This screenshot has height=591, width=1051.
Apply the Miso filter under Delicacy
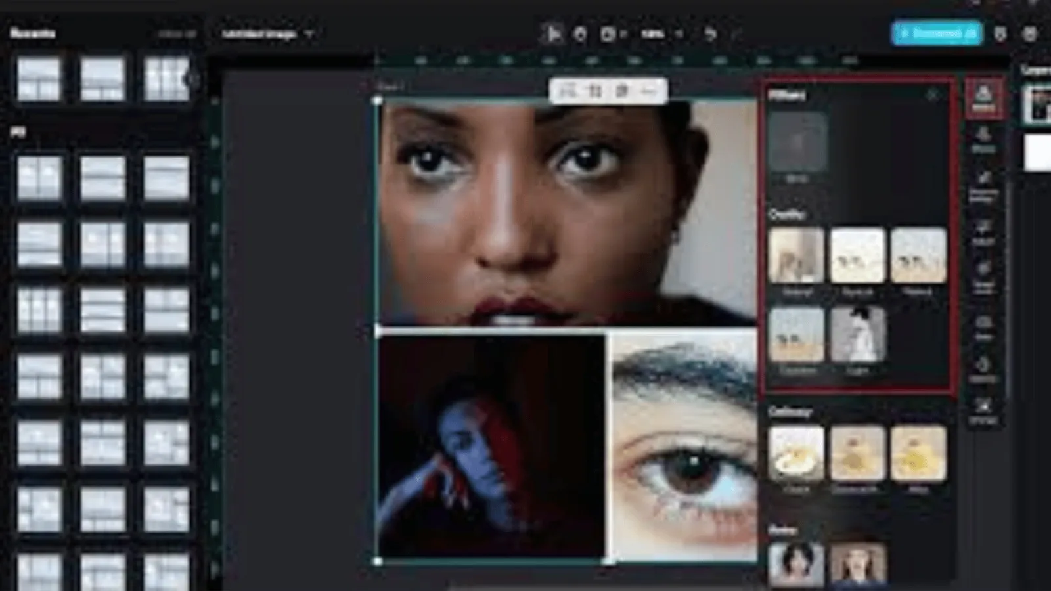click(918, 454)
